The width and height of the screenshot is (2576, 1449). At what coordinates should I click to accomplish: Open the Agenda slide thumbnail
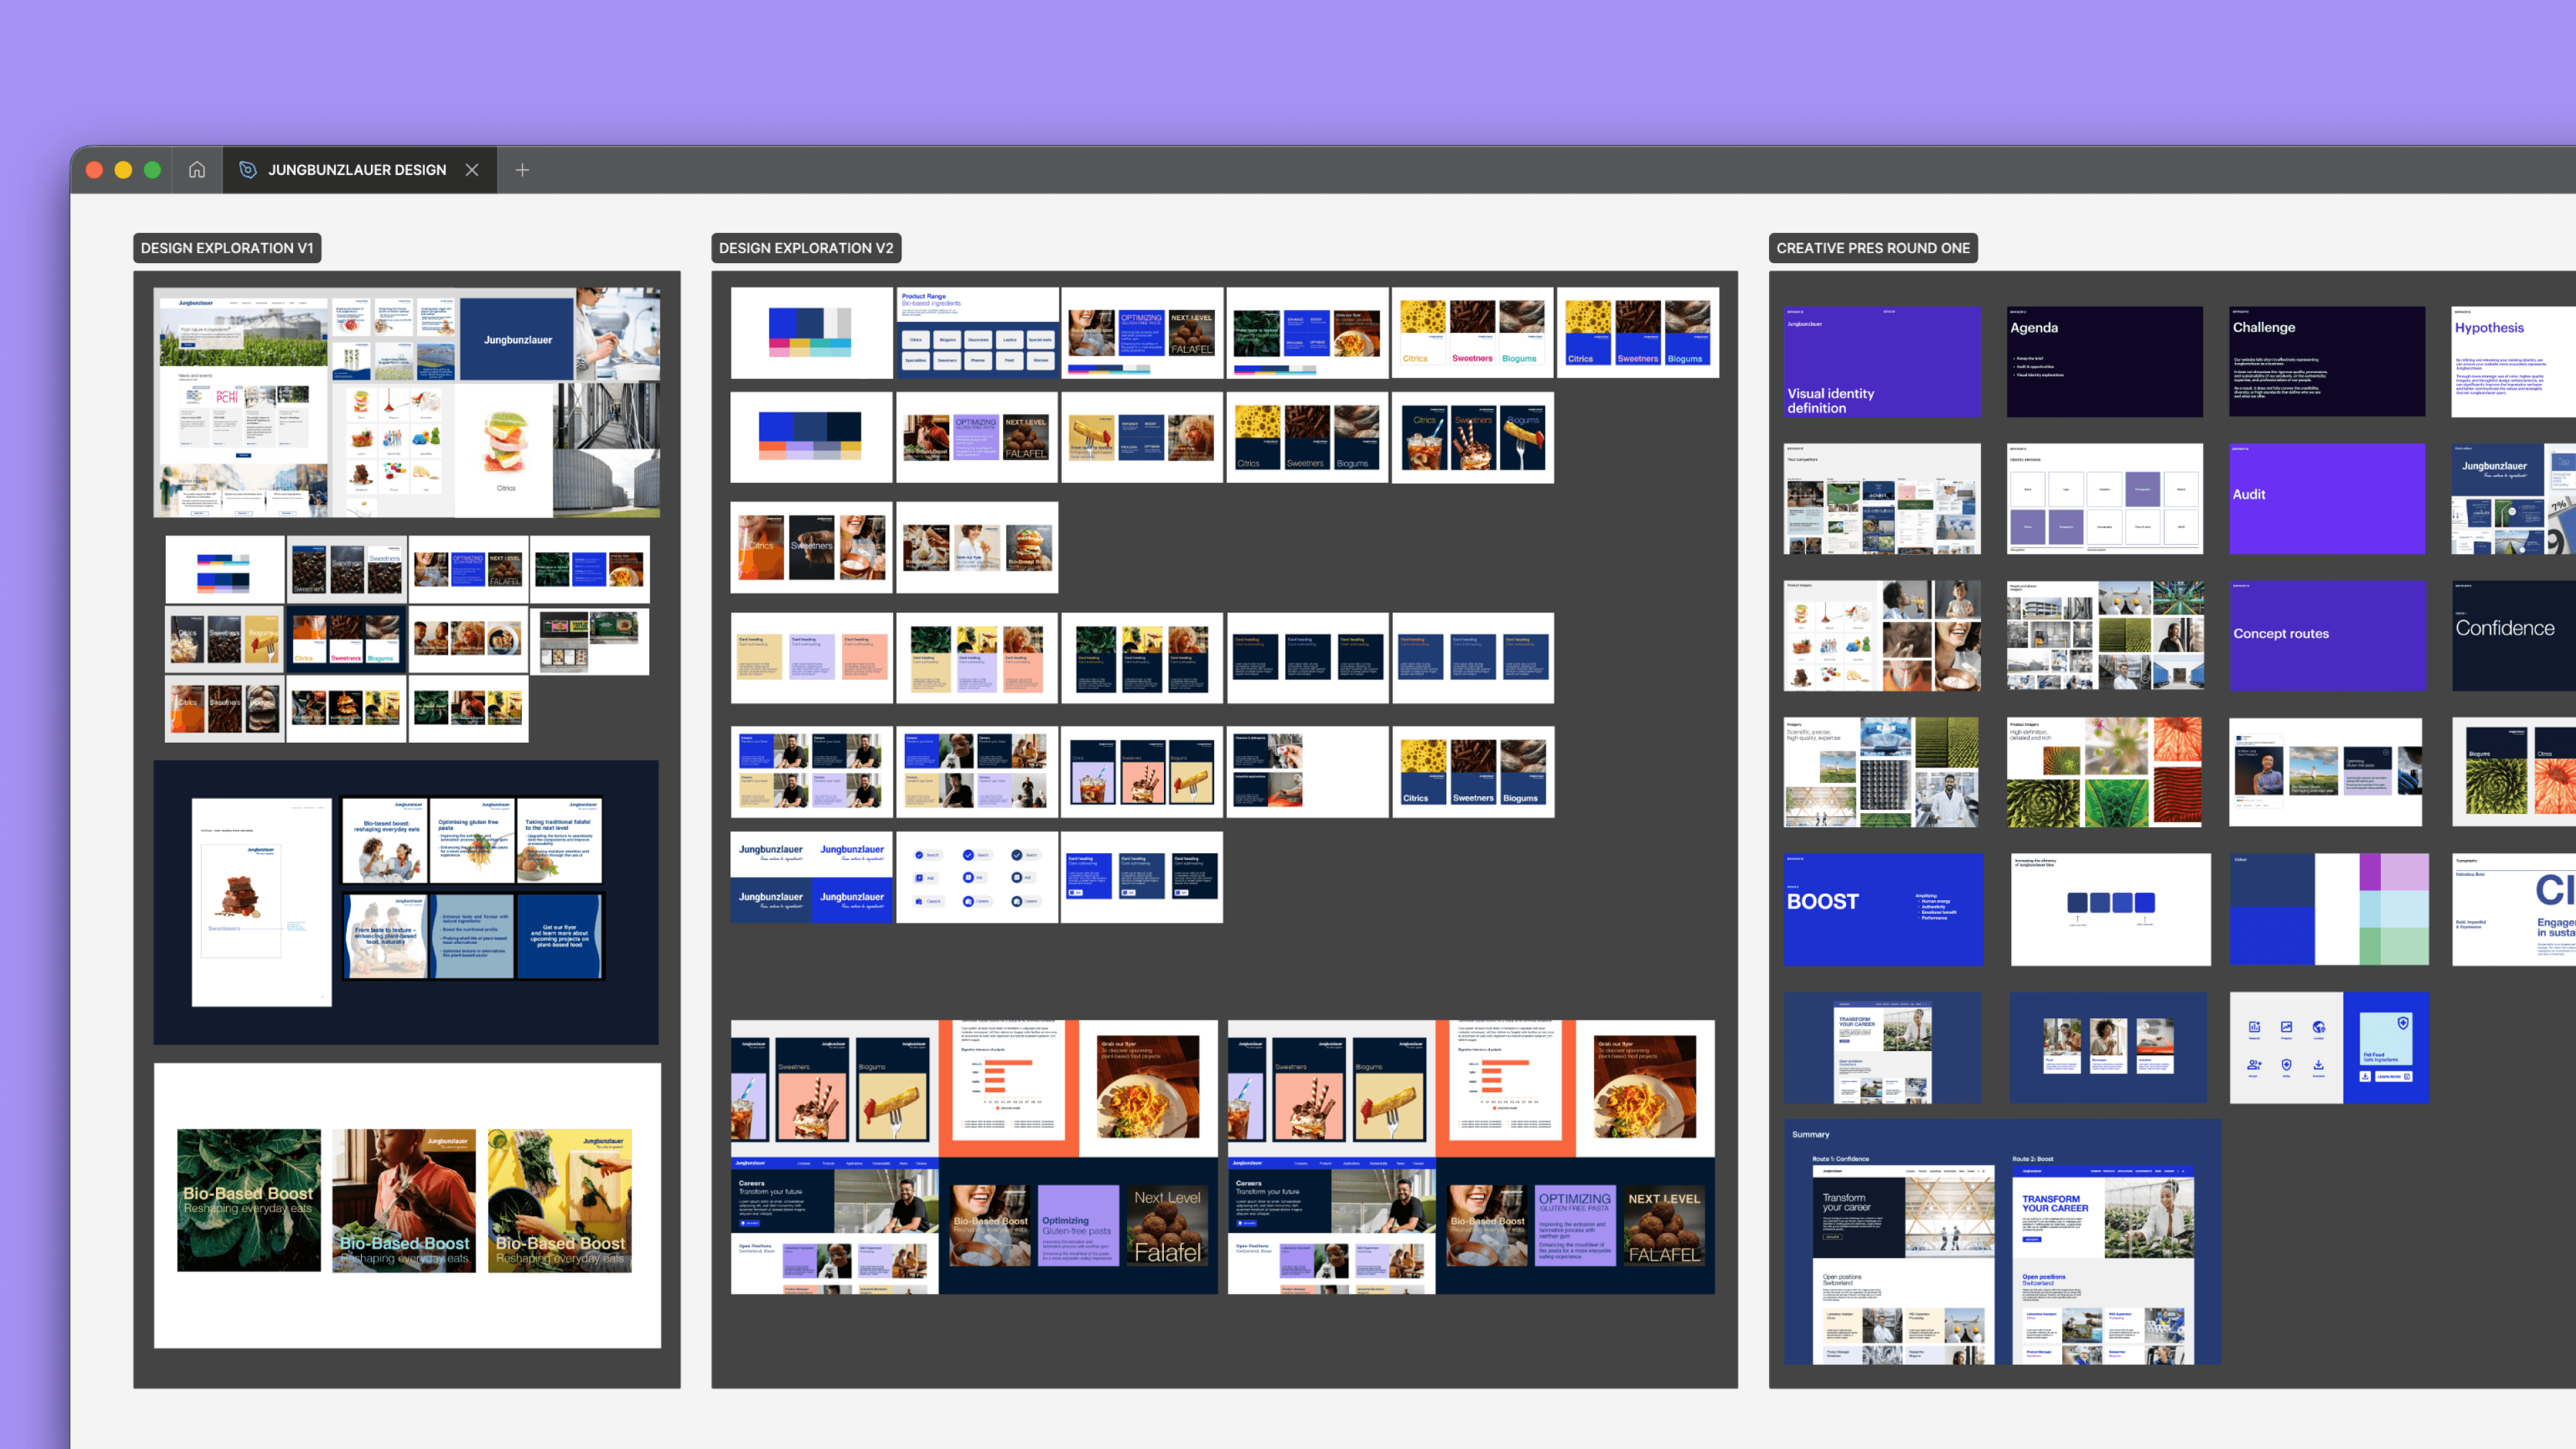pos(2104,362)
